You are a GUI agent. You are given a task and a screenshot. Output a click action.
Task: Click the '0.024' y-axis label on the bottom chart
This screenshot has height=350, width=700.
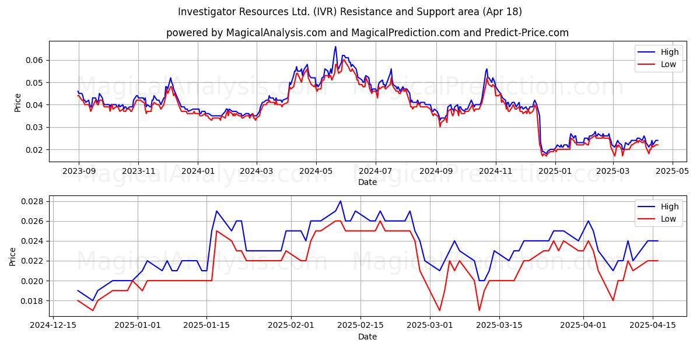(x=33, y=241)
